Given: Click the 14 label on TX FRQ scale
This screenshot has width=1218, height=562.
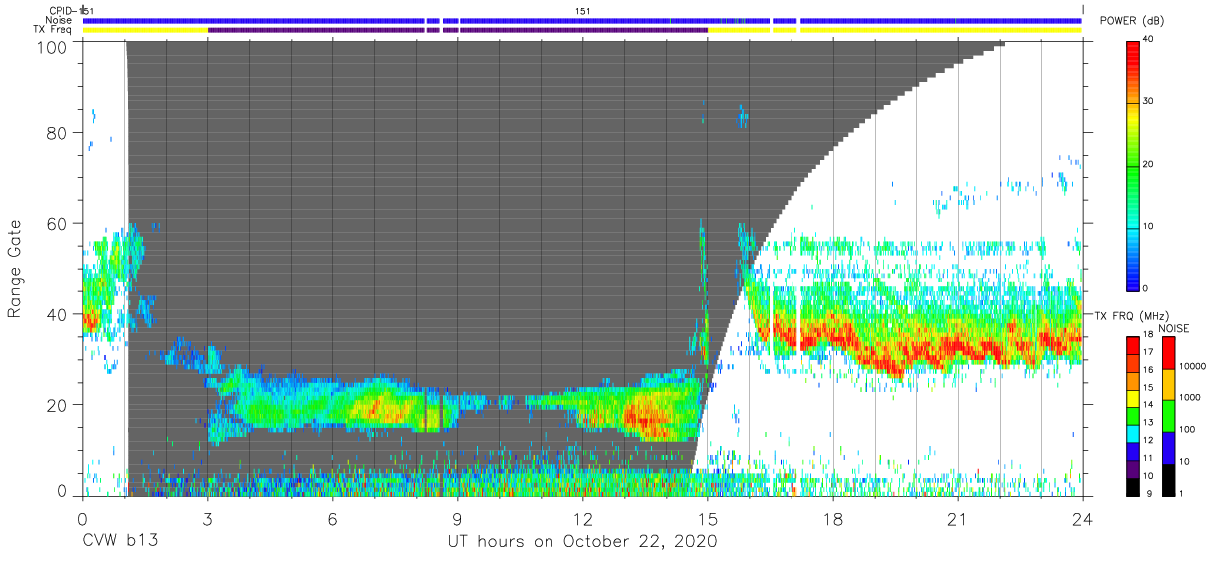Looking at the screenshot, I should coord(1147,404).
